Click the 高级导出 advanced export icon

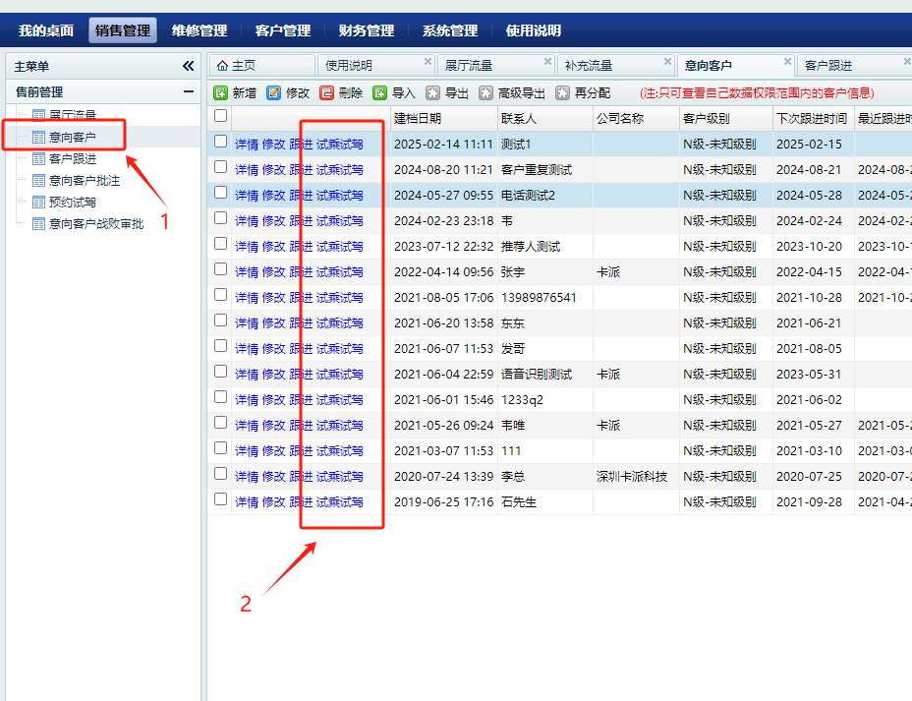[x=486, y=93]
